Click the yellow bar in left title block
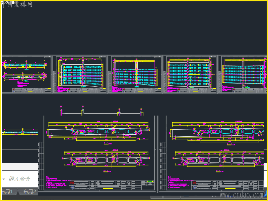The width and height of the screenshot is (268, 201). [x=108, y=189]
